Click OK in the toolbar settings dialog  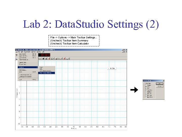(160, 84)
